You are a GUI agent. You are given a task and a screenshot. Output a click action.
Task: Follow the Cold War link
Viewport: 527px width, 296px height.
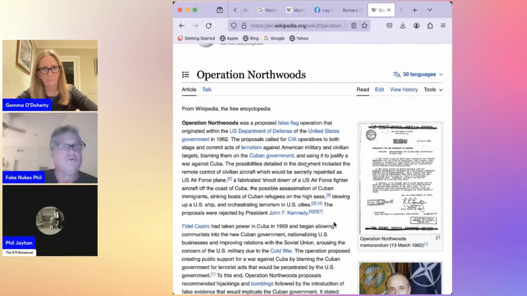[281, 251]
